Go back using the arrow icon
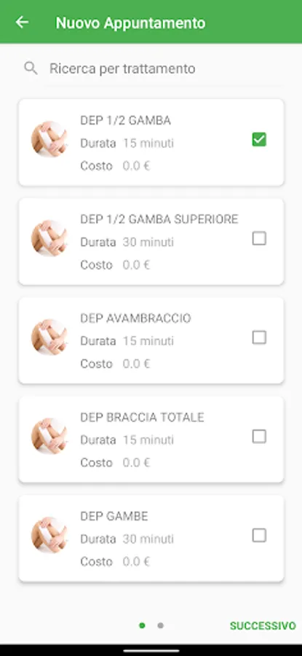The width and height of the screenshot is (302, 656). coord(22,22)
